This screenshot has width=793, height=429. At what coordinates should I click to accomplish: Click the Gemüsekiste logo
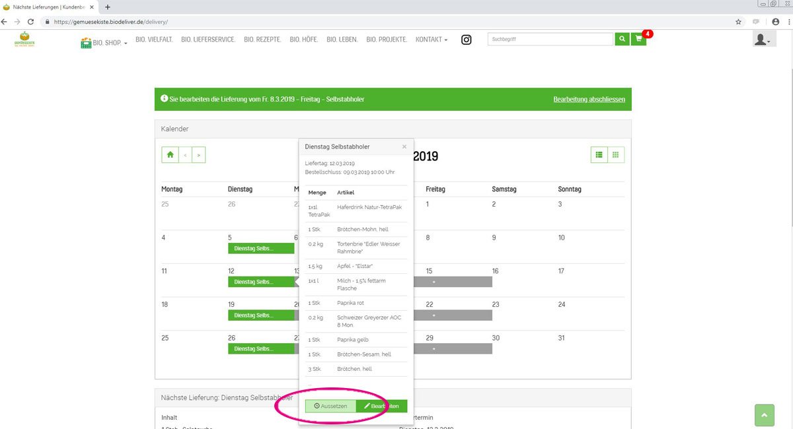[x=25, y=39]
